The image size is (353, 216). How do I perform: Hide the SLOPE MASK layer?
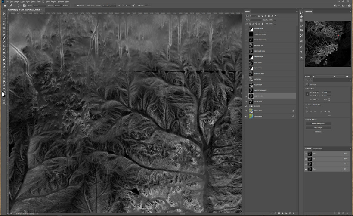click(x=246, y=96)
